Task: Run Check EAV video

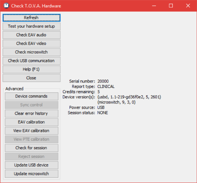Action: click(32, 43)
